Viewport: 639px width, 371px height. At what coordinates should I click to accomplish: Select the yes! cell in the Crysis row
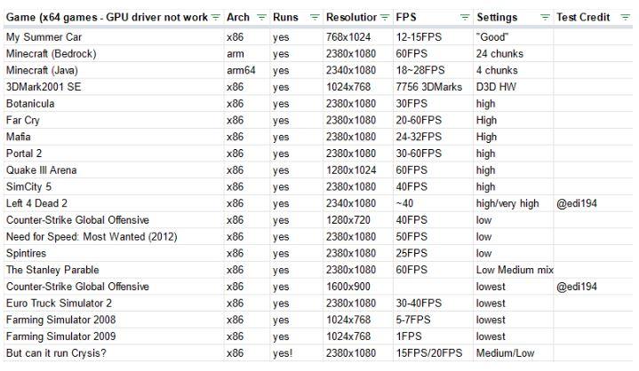[283, 353]
